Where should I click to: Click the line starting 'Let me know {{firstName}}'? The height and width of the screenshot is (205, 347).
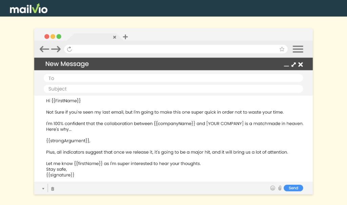pyautogui.click(x=123, y=164)
